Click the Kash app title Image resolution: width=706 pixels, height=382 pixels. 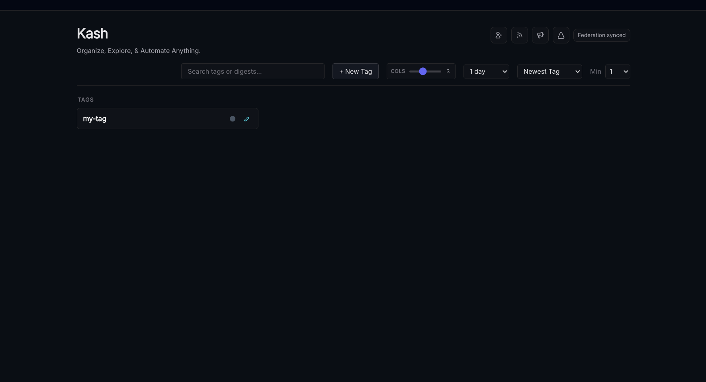[x=92, y=33]
